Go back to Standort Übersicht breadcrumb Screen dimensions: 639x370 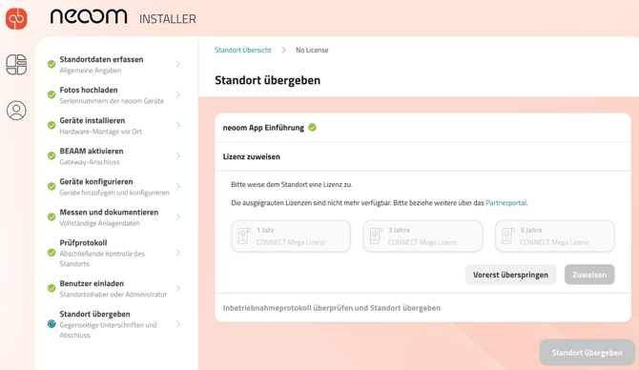click(243, 50)
